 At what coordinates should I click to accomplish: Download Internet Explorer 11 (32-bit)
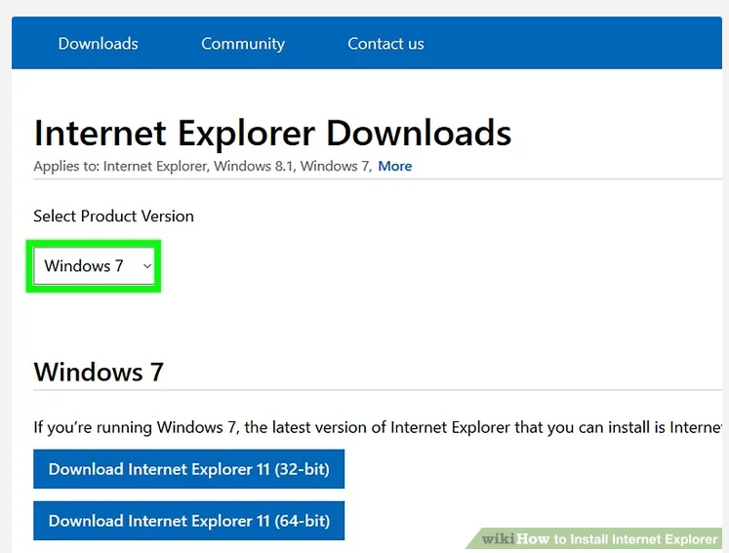point(188,469)
